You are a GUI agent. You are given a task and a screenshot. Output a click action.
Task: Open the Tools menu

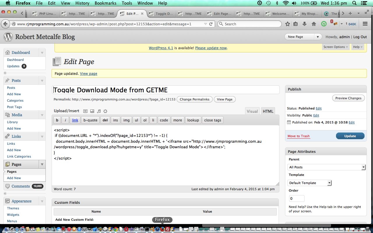[x=127, y=3]
